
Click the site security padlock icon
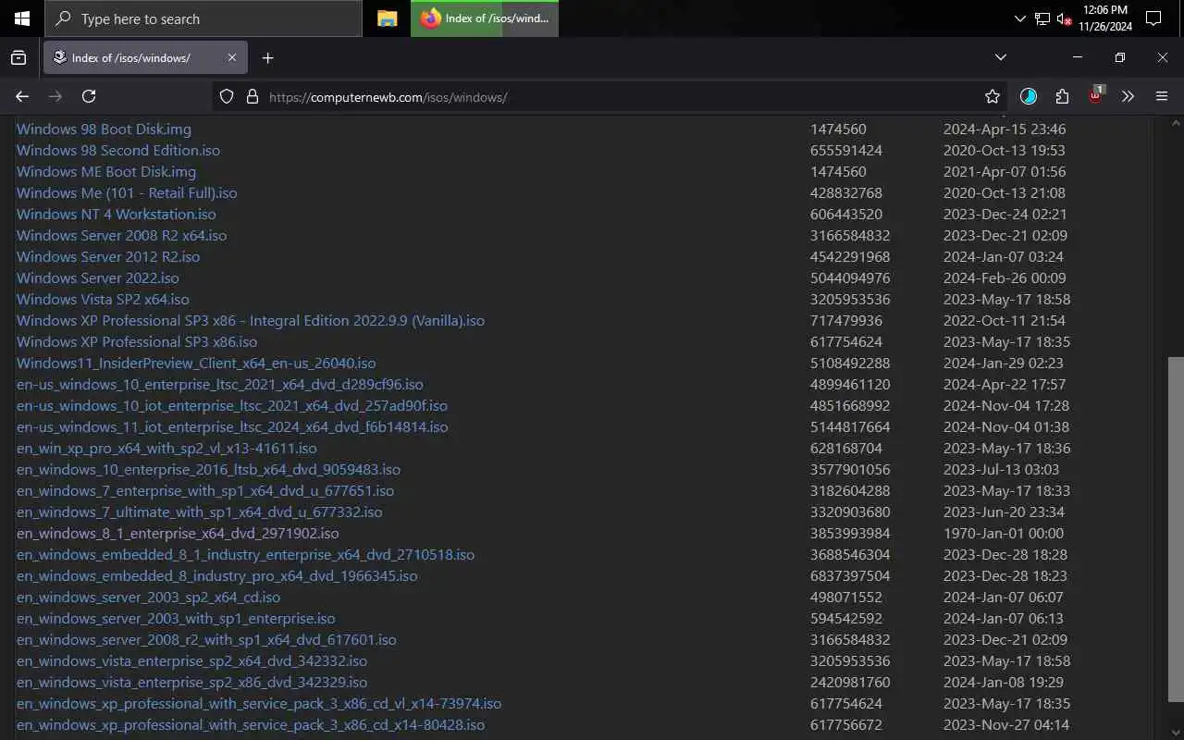(x=251, y=96)
